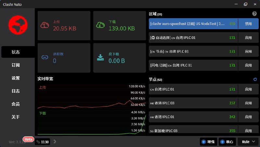Click the 242 latency value for 香港 IPLC 01
Viewport: 260px width, 147px height.
[x=232, y=117]
